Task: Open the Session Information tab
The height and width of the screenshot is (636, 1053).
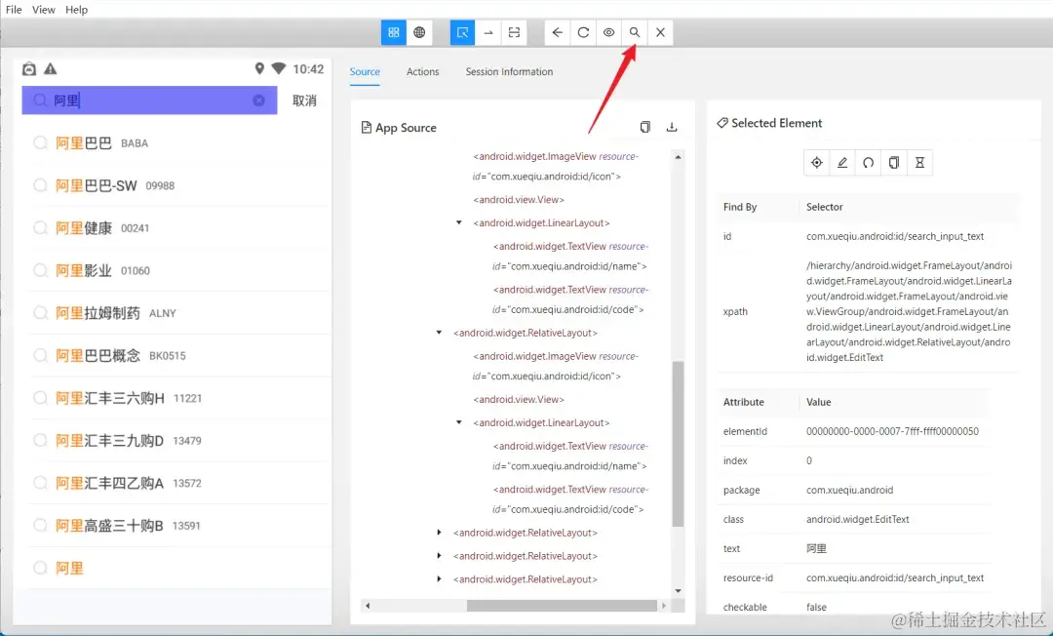Action: click(x=509, y=71)
